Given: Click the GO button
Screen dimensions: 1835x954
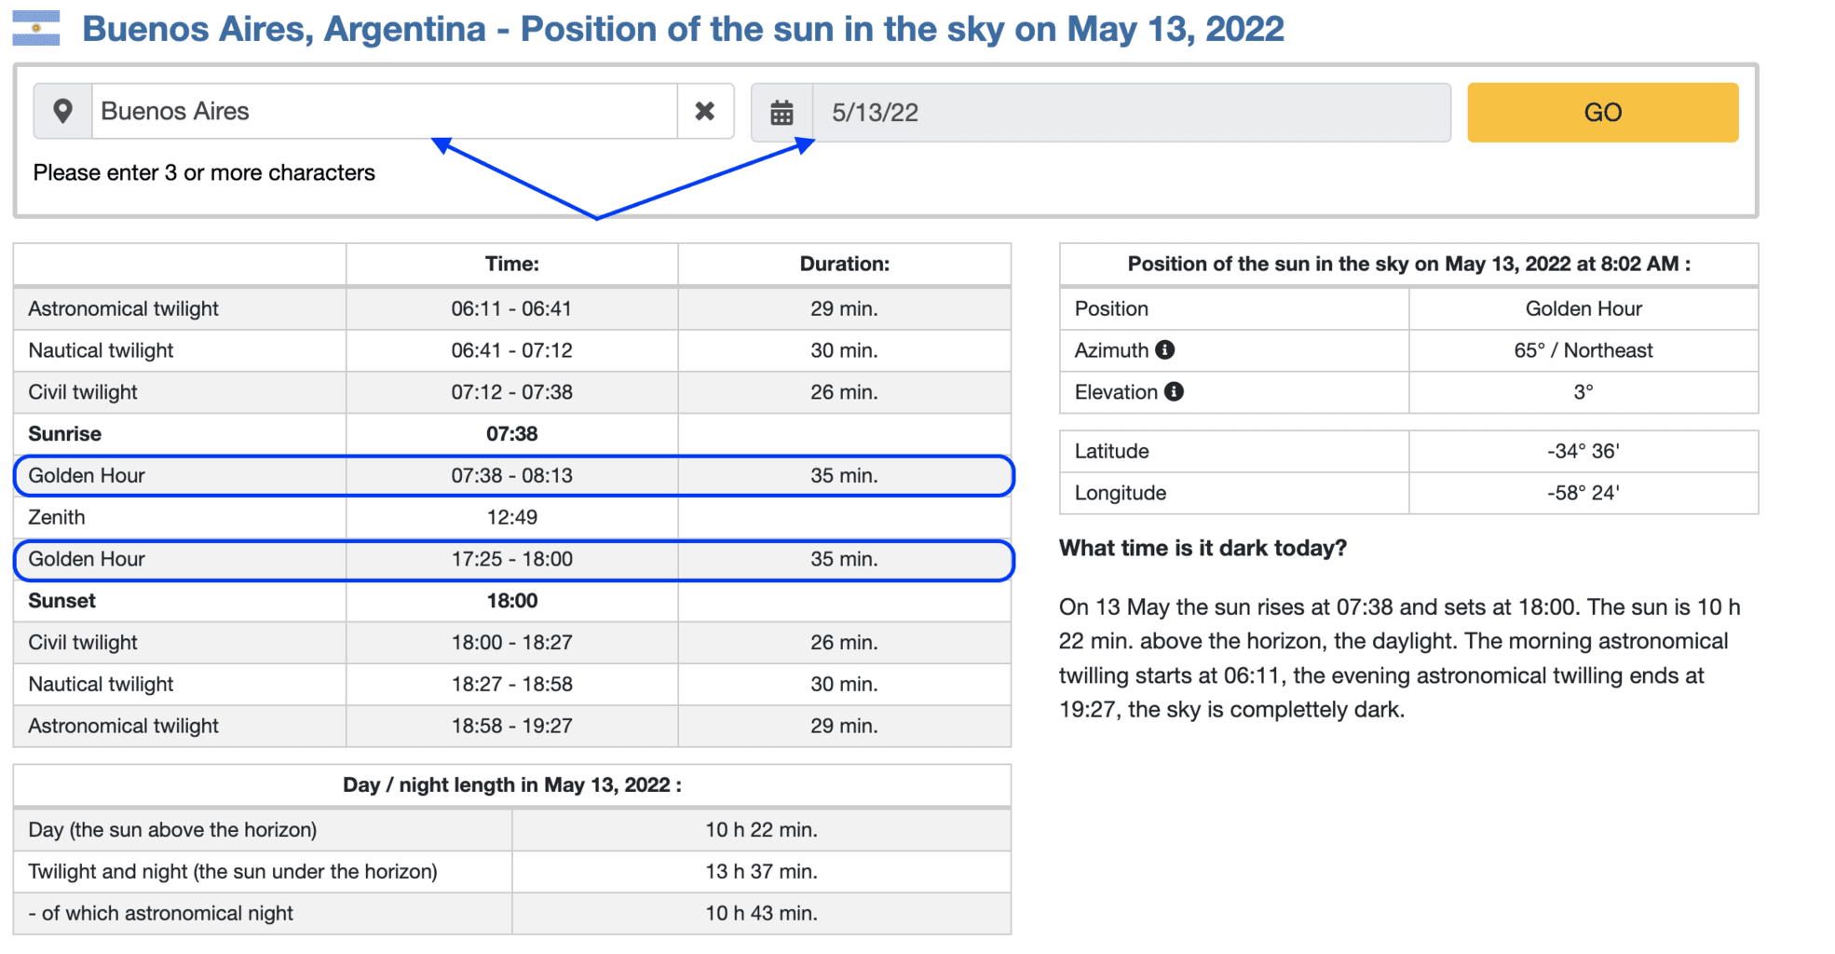Looking at the screenshot, I should [x=1602, y=113].
